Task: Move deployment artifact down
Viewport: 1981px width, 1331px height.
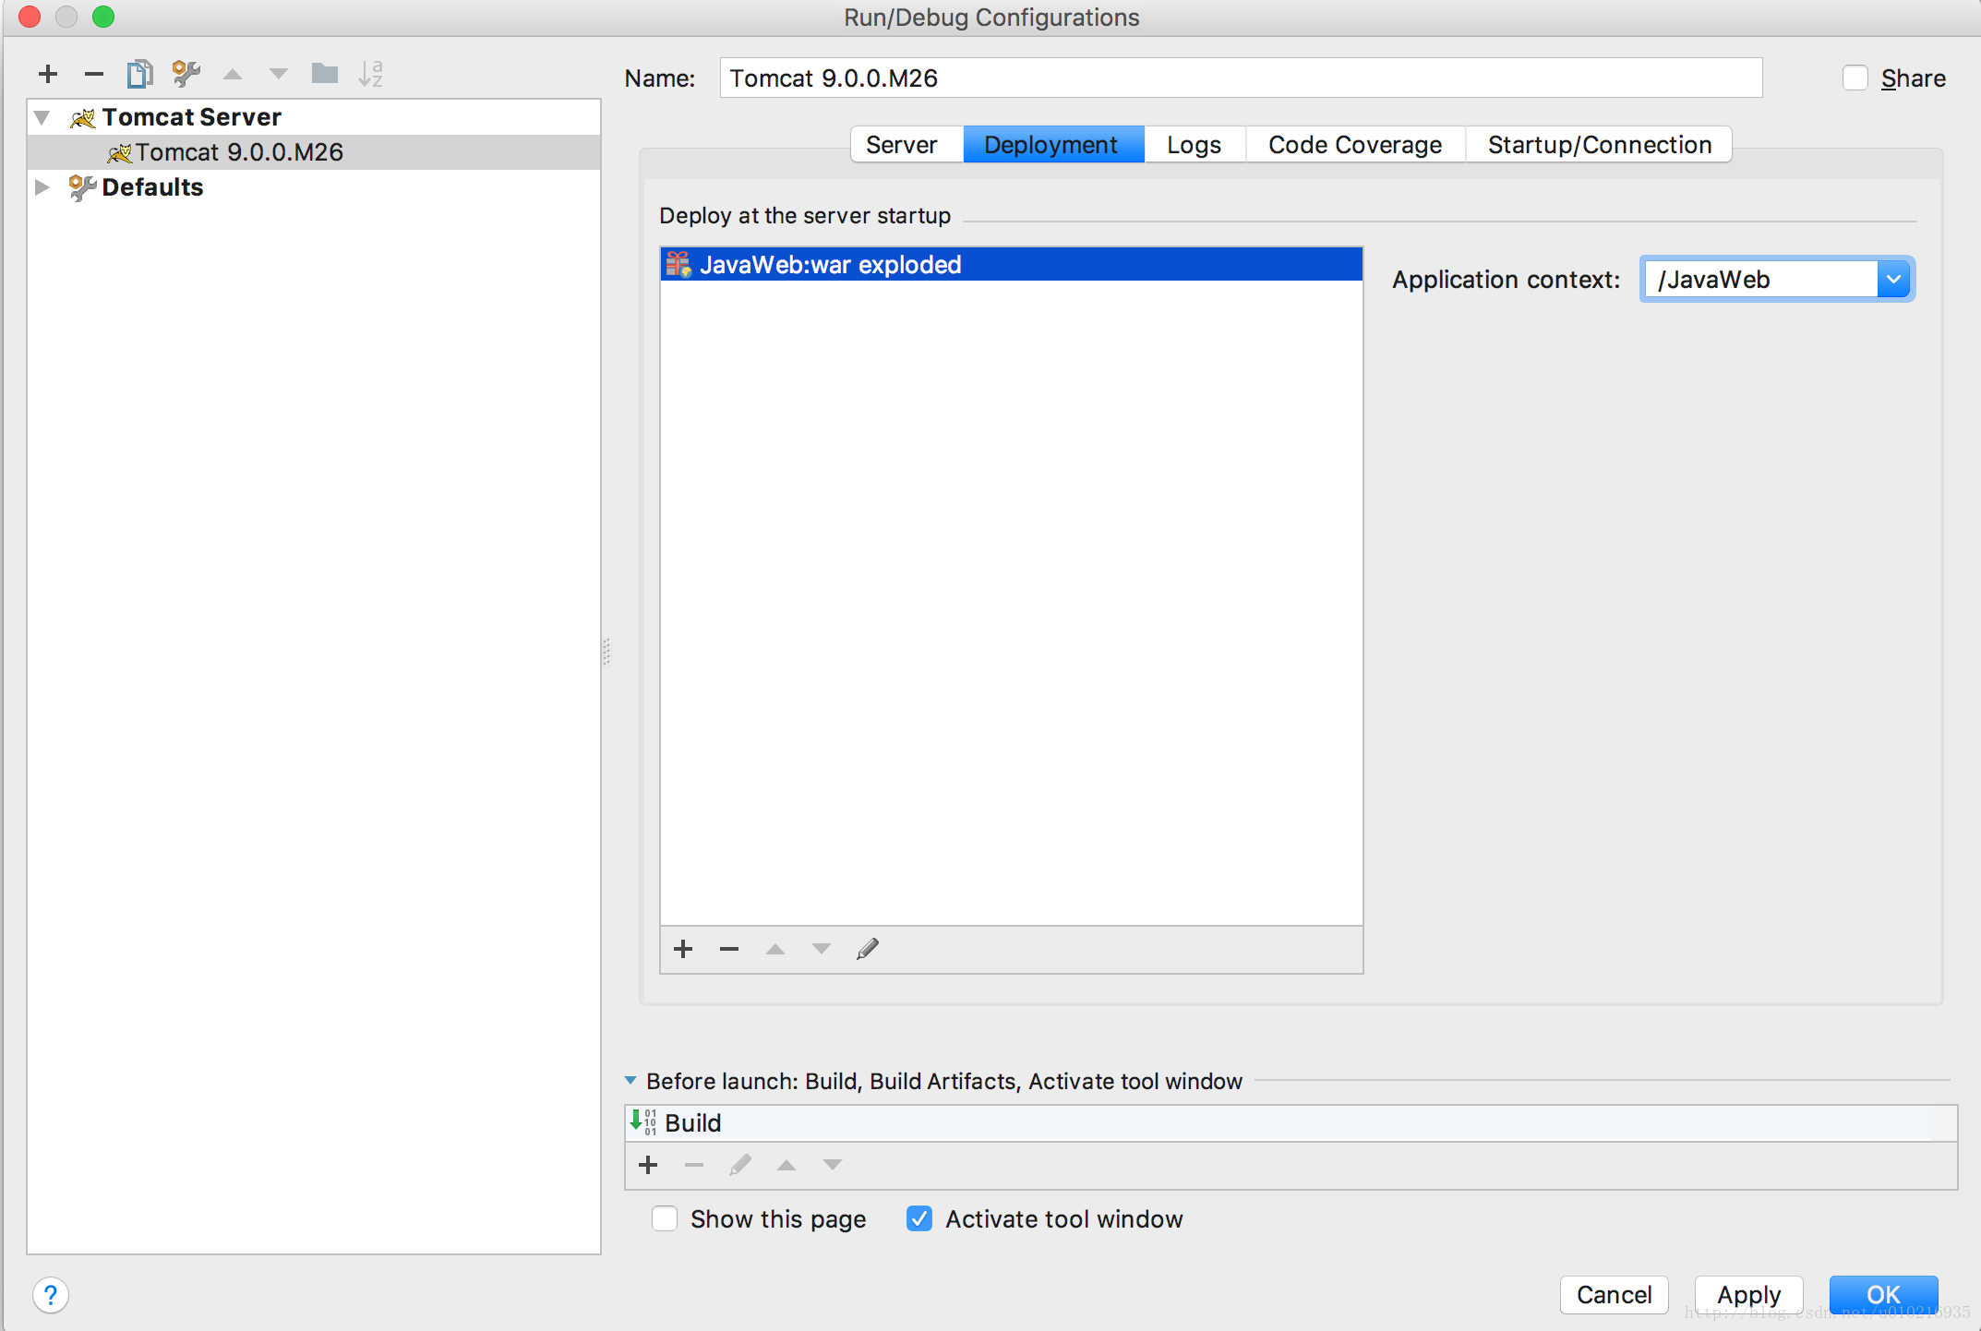Action: pos(822,949)
